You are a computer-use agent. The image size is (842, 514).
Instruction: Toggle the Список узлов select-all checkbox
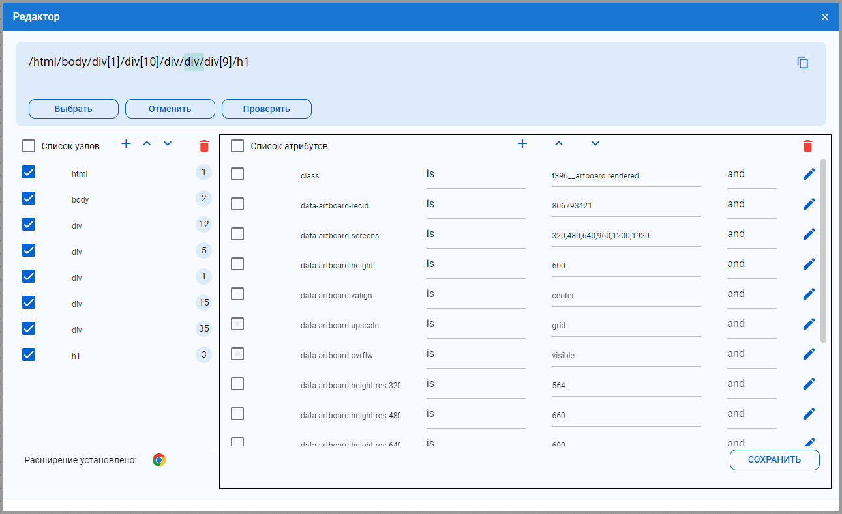(29, 146)
